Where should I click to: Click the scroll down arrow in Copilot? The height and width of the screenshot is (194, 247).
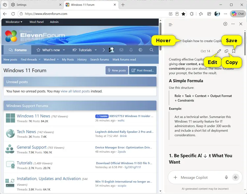tap(205, 156)
